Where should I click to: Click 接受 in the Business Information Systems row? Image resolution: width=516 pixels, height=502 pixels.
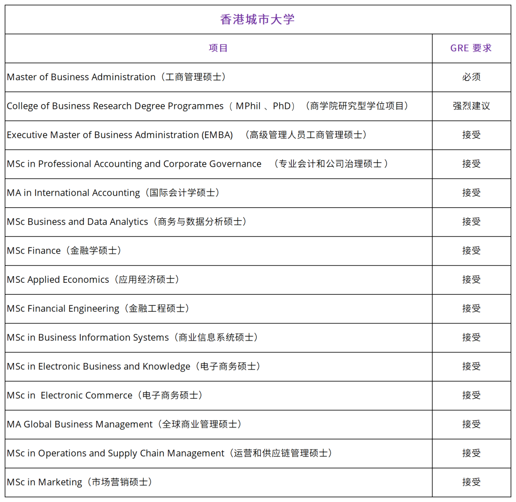471,338
